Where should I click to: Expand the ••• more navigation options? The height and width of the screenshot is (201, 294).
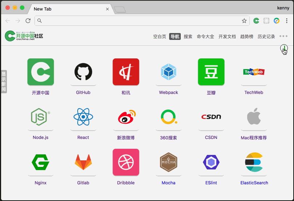point(283,36)
